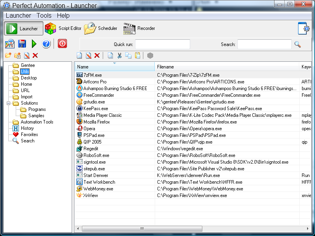Sort list by the Name column header

click(115, 67)
